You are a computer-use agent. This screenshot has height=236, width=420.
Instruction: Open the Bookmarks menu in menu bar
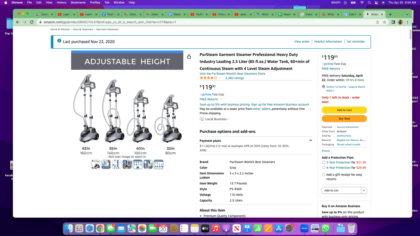pos(78,2)
